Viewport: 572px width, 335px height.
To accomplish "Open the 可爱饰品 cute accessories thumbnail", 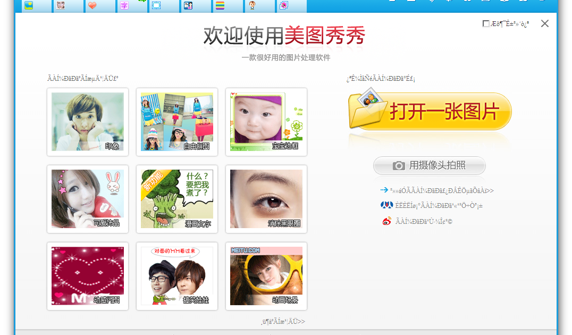I will [x=88, y=199].
